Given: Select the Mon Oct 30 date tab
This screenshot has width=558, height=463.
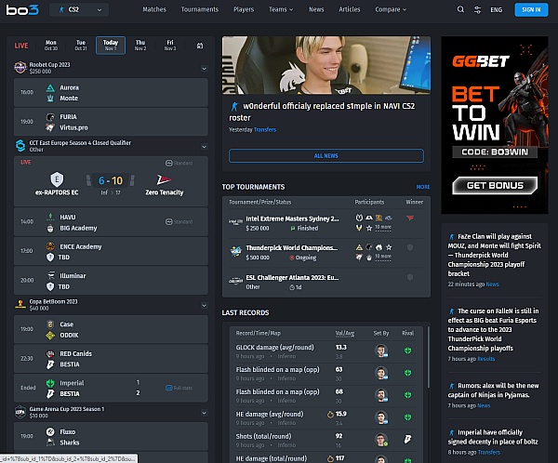Looking at the screenshot, I should (x=51, y=46).
